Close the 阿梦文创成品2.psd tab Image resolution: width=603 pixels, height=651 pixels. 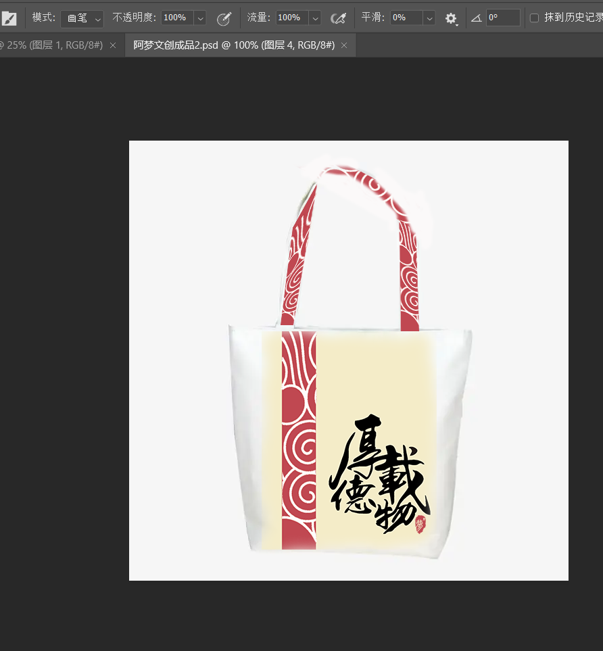344,45
